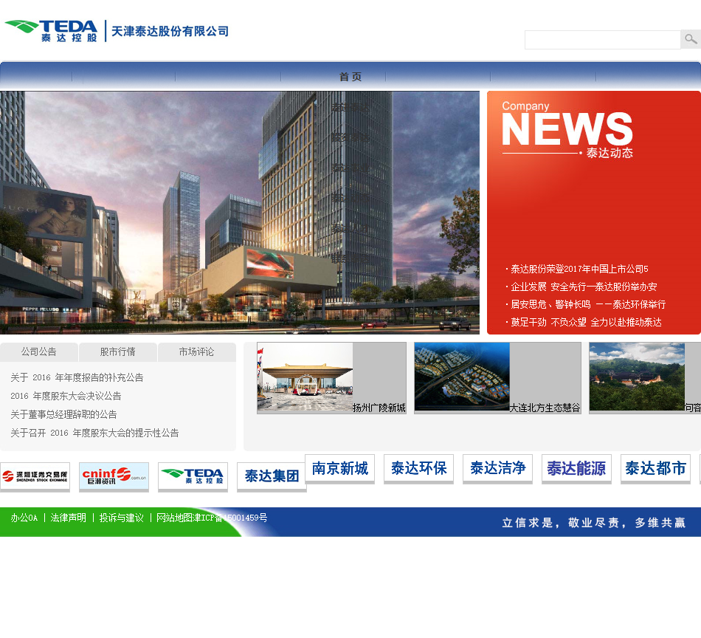The width and height of the screenshot is (701, 638).
Task: Open the 南京新城 link button
Action: (x=339, y=468)
